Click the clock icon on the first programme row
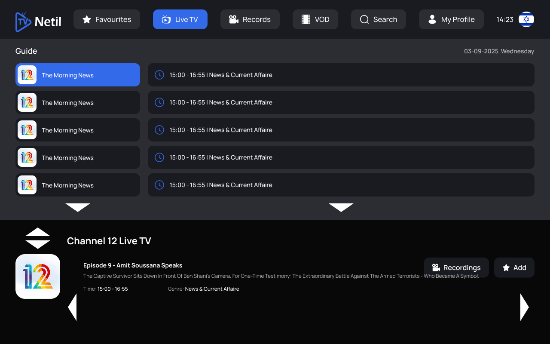The image size is (550, 344). point(159,74)
